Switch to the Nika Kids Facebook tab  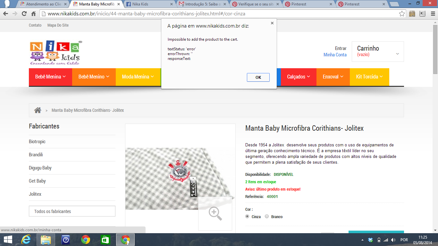tap(149, 4)
